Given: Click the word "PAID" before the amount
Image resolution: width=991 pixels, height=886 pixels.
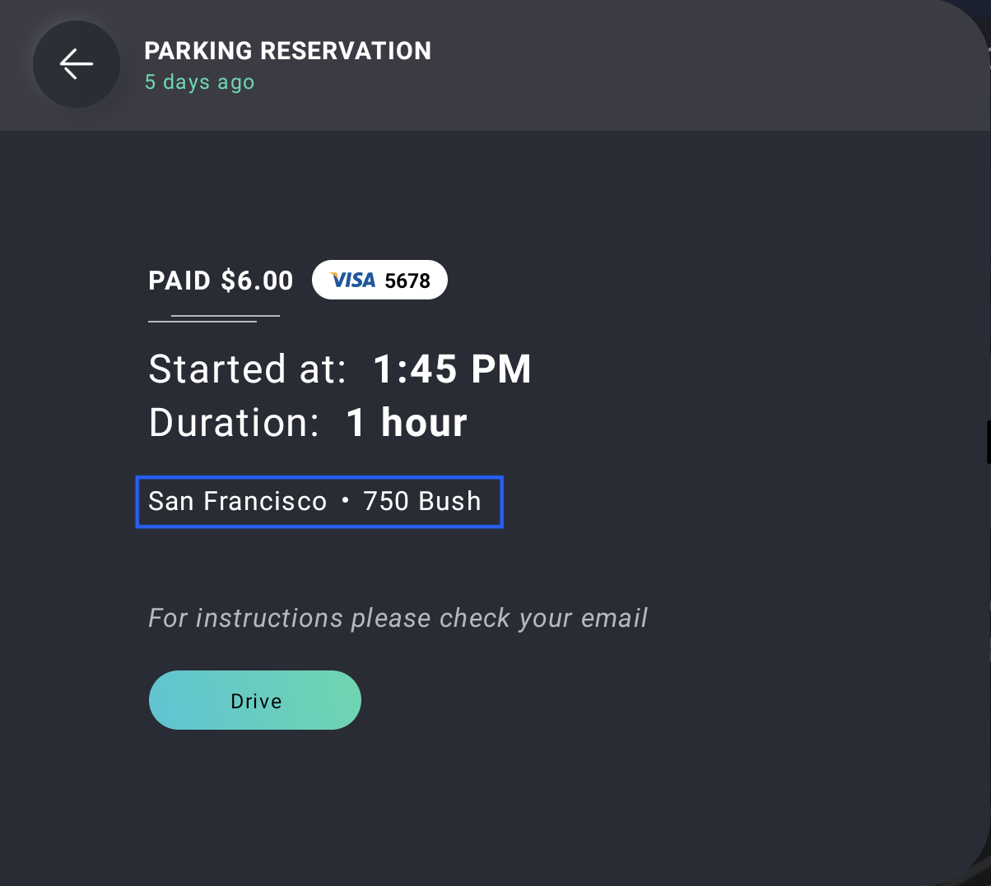Looking at the screenshot, I should 180,281.
